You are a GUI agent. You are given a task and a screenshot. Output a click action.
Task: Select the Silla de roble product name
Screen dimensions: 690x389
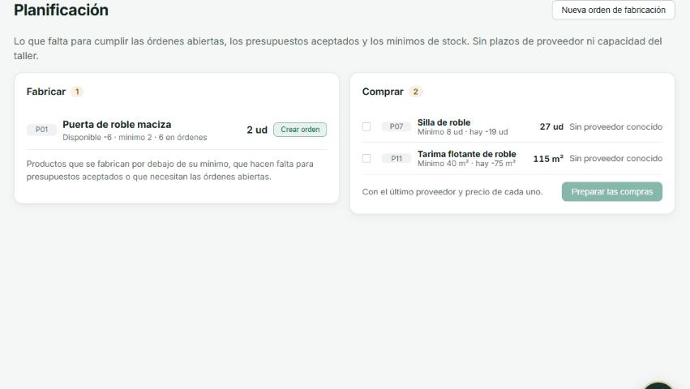444,122
